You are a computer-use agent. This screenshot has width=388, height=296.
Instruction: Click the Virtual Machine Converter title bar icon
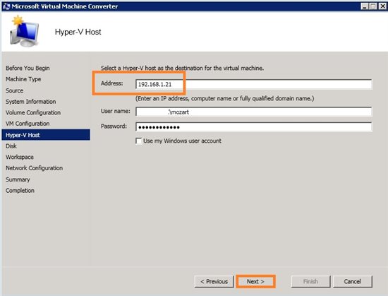tap(6, 6)
